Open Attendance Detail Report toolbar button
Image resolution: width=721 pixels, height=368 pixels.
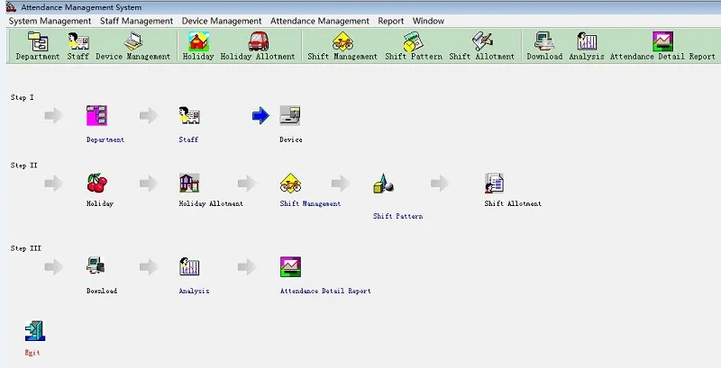pyautogui.click(x=662, y=45)
